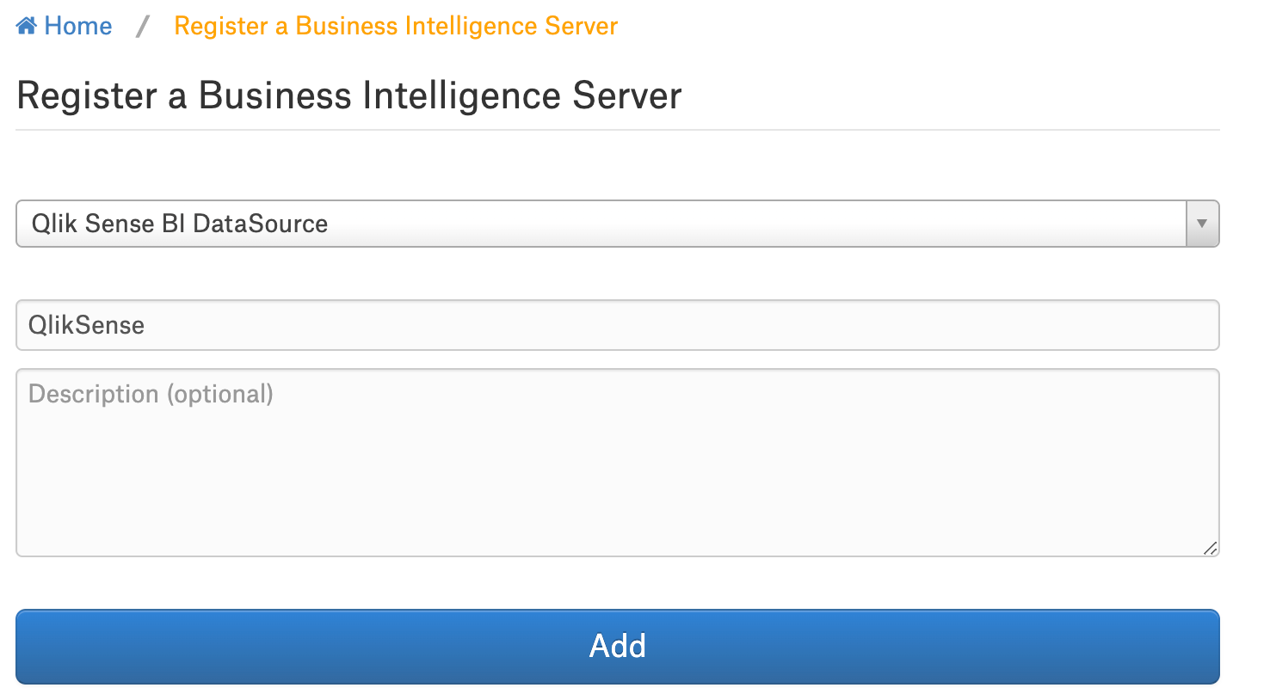Select the orange Register a Business Intelligence Server breadcrumb
The height and width of the screenshot is (700, 1270).
(x=396, y=26)
